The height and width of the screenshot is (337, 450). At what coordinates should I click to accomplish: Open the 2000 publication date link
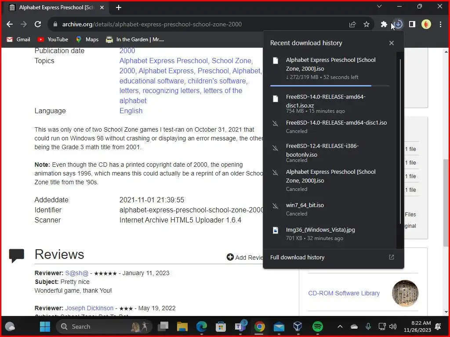(x=127, y=51)
